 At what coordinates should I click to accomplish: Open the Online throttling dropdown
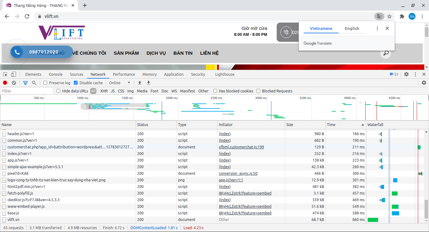[120, 83]
